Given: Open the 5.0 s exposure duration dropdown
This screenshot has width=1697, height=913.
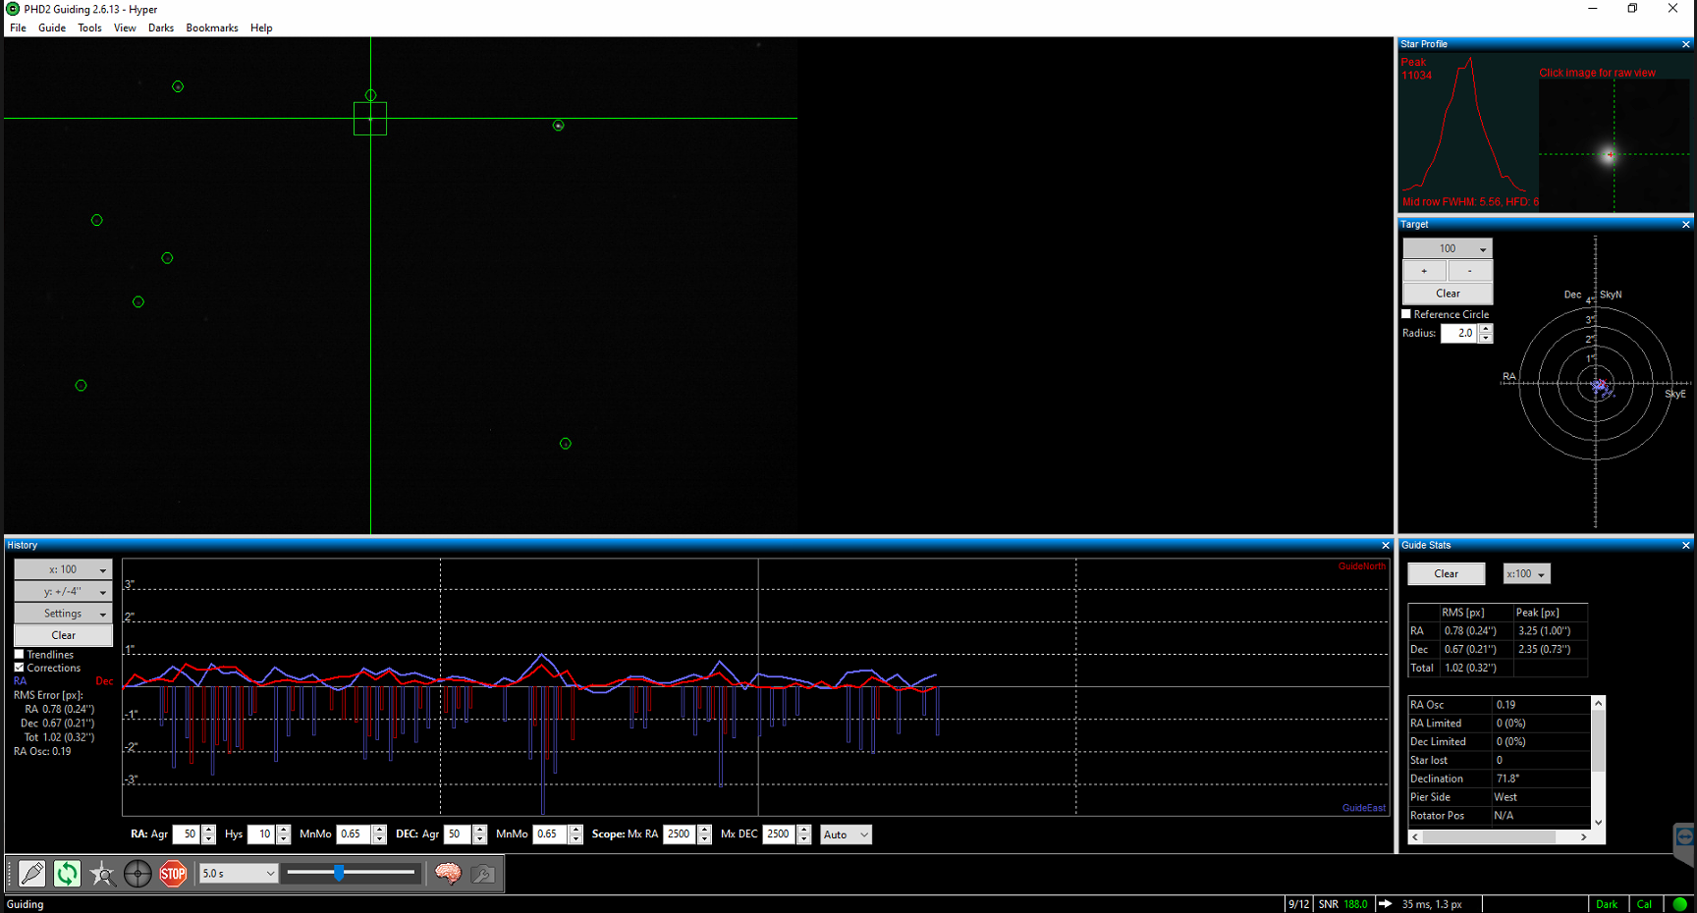Looking at the screenshot, I should (239, 873).
